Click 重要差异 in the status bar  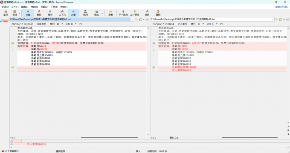(x=61, y=151)
